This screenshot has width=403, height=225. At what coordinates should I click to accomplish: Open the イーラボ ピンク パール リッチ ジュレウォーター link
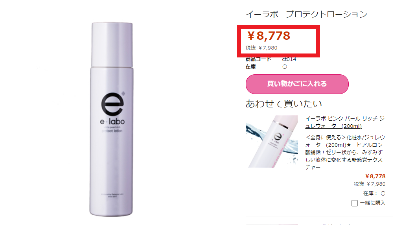(345, 122)
